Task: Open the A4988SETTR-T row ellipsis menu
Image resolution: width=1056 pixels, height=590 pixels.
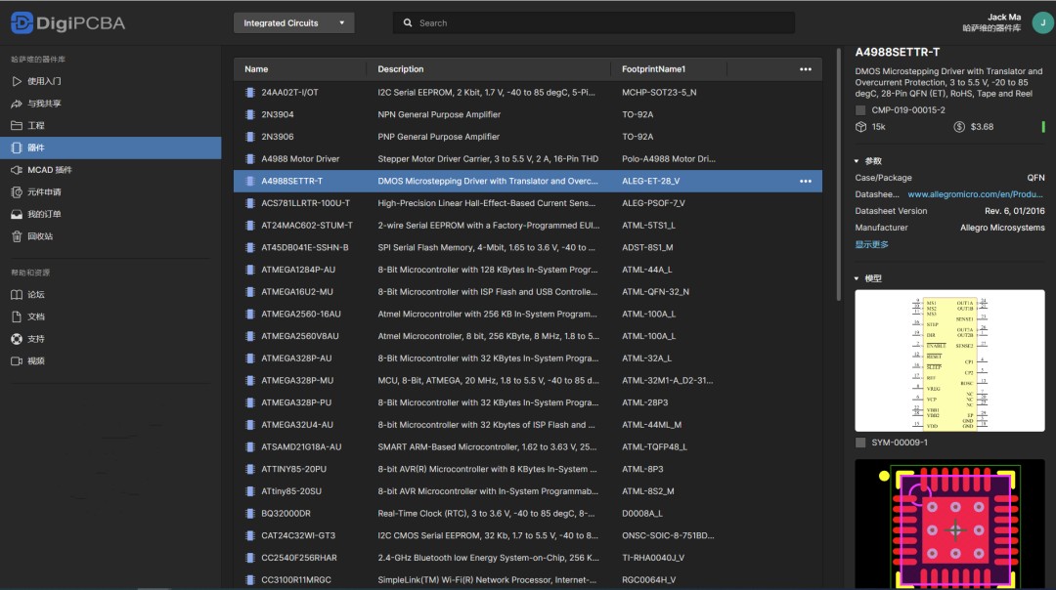Action: pos(806,181)
